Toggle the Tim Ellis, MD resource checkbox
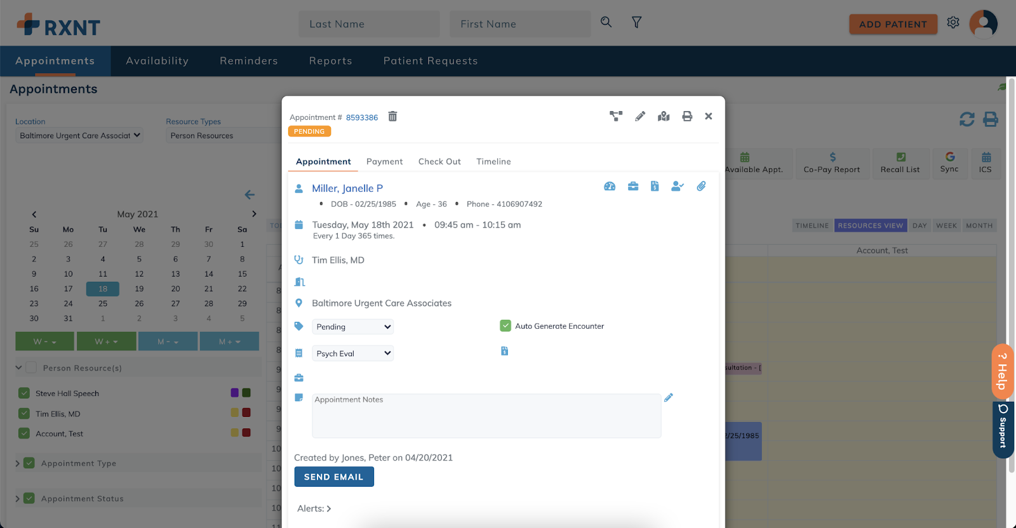Screen dimensions: 1016x528 (x=24, y=414)
